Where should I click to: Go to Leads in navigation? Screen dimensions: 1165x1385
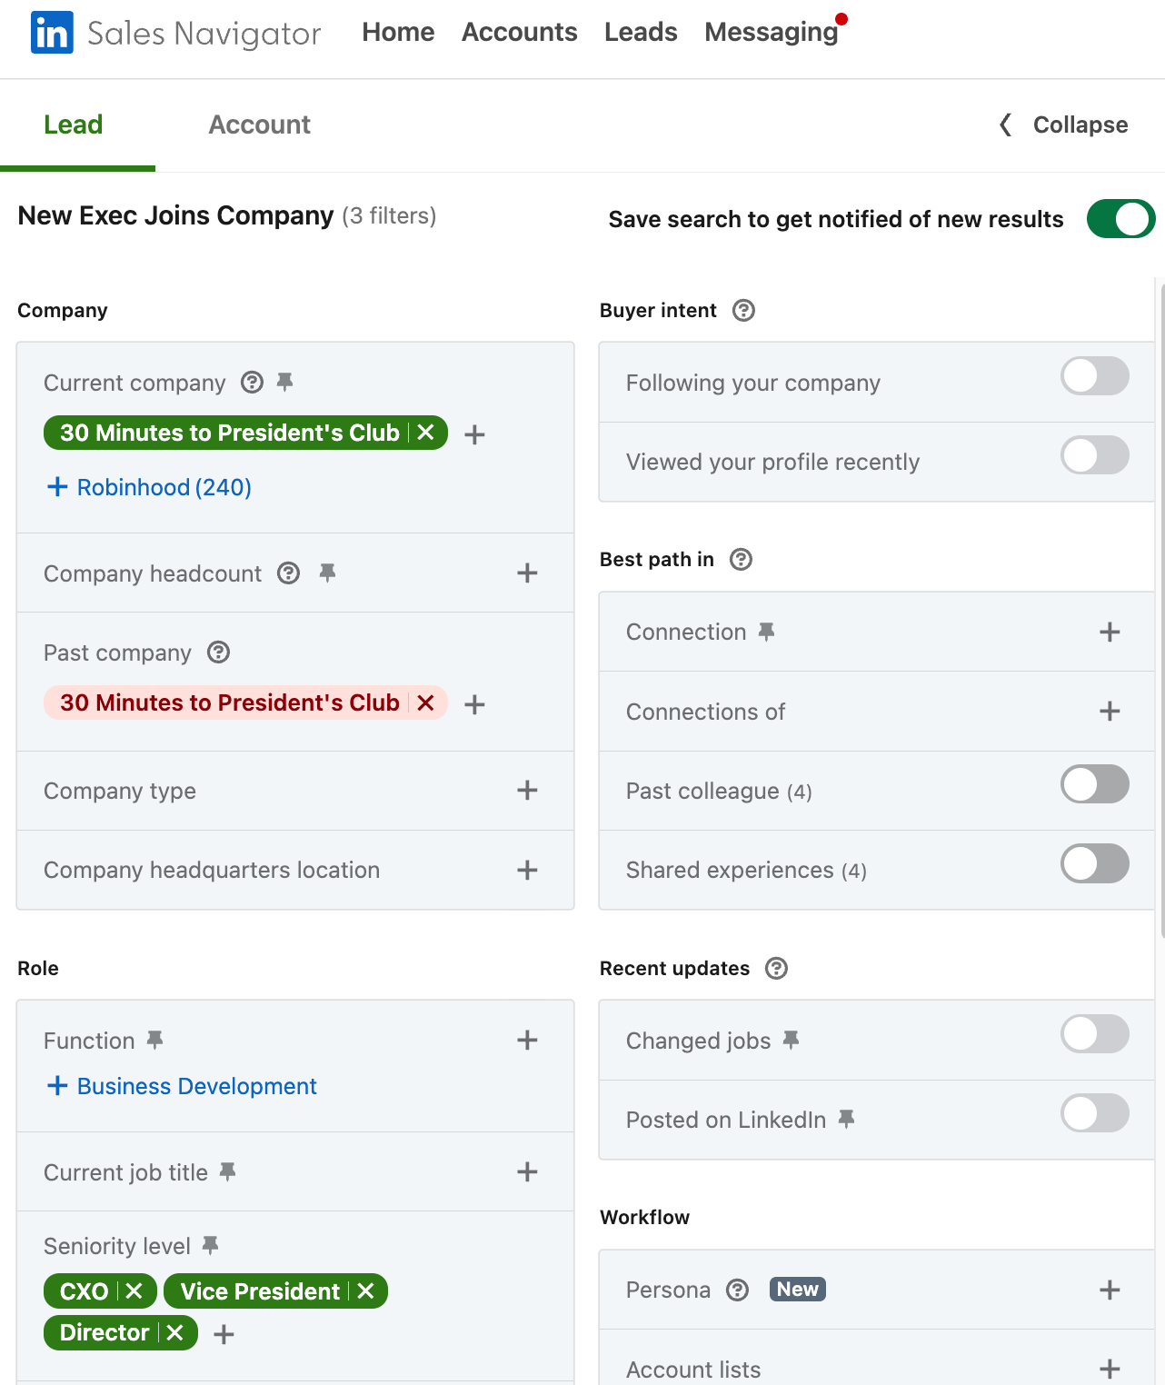(641, 32)
